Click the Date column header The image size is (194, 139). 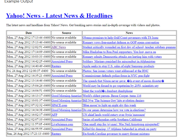coord(29,33)
